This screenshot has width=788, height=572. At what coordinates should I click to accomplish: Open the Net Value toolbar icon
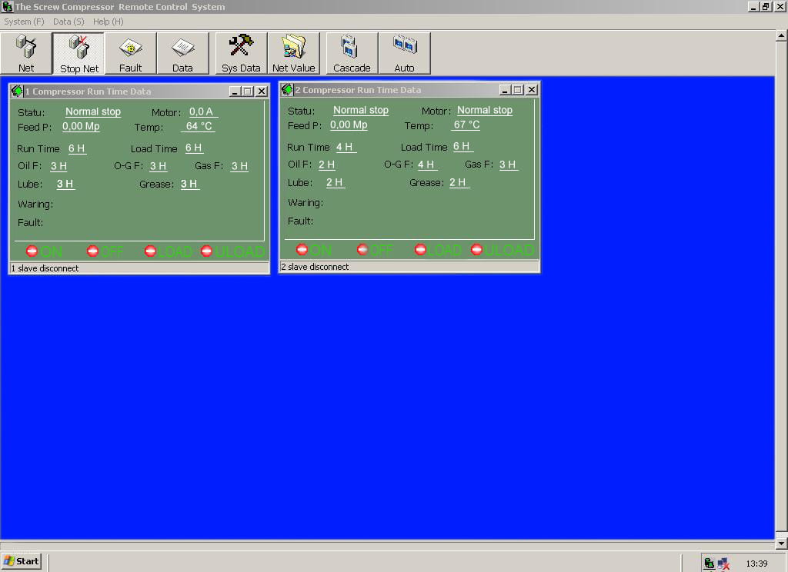tap(293, 53)
